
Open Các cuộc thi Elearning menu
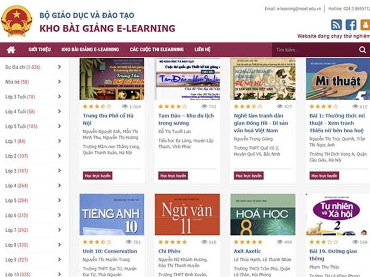(x=157, y=49)
